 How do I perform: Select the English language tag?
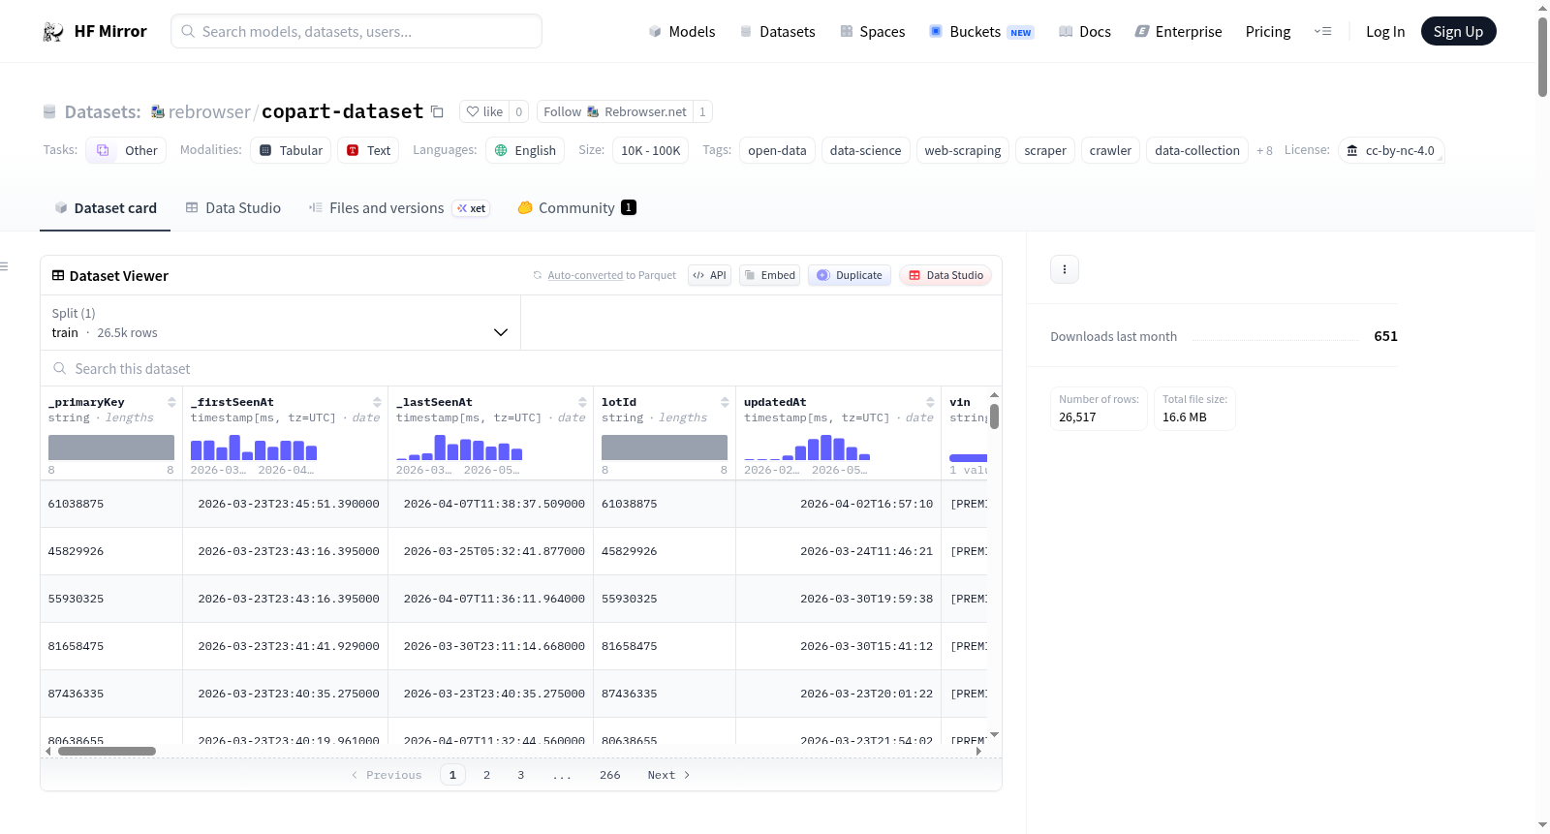coord(525,150)
